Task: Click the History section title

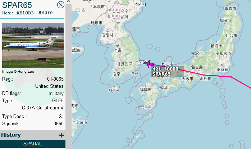Action: click(11, 135)
